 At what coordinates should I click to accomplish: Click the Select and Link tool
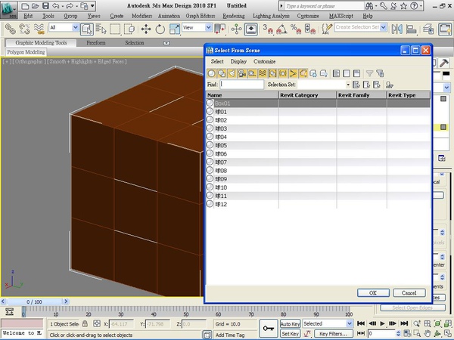pos(11,29)
